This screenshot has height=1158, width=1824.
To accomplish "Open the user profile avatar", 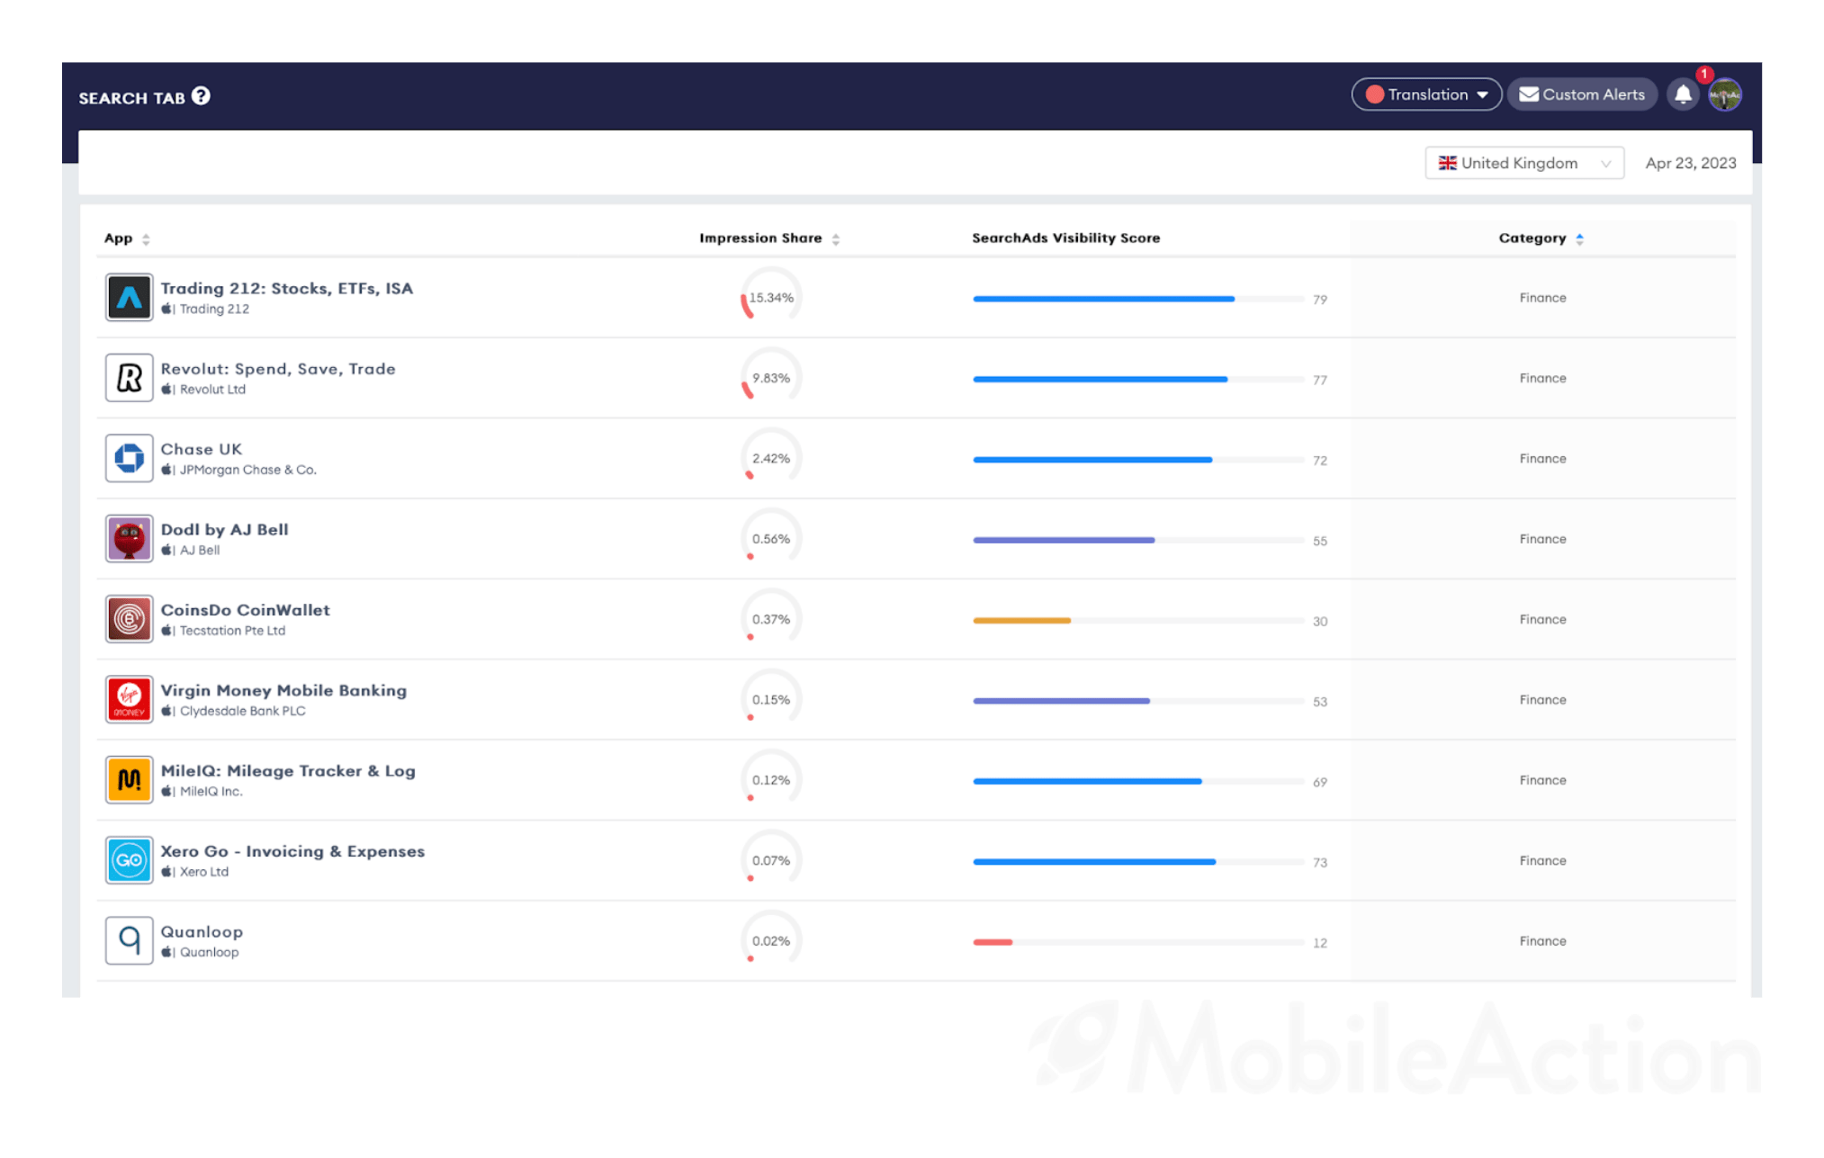I will pos(1724,94).
